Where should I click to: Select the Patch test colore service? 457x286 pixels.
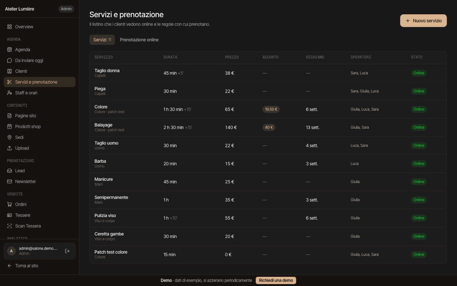click(x=111, y=252)
